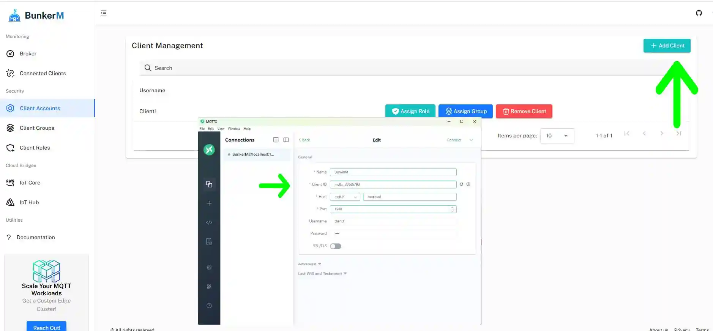Expand the Advanced section in MQTTX
Screen dimensions: 713x331
click(309, 264)
